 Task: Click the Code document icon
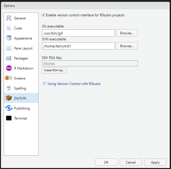click(9, 28)
